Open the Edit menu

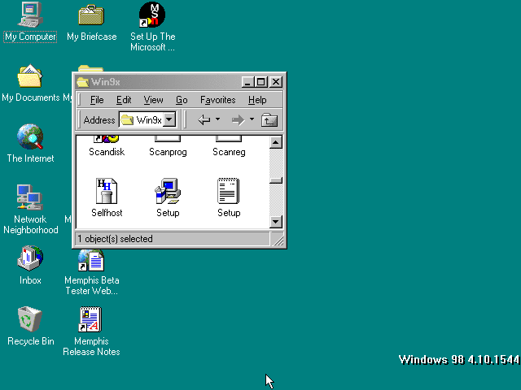[x=124, y=100]
